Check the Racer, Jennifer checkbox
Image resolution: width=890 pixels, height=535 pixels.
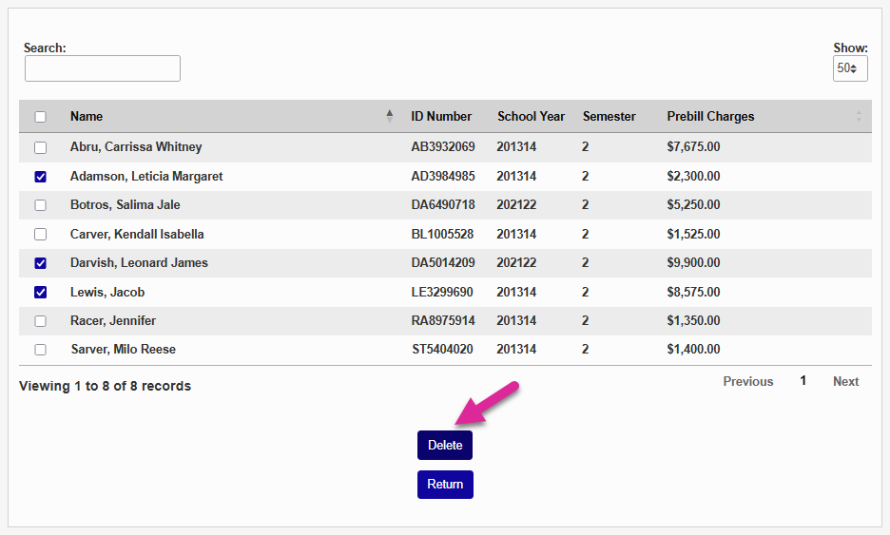pyautogui.click(x=40, y=321)
